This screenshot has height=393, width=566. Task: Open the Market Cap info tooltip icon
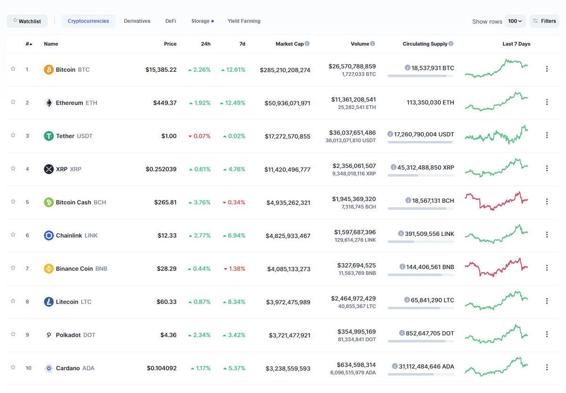[308, 43]
